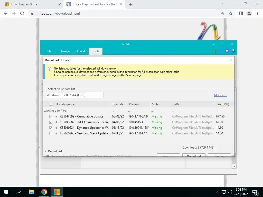Viewport: 263px width, 197px height.
Task: Click build date '01/13/22'
Action: 118,128
